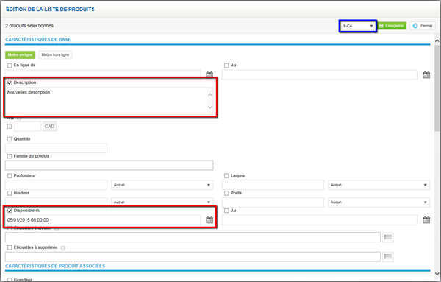This screenshot has width=441, height=282.
Task: Expand the Largeur unit dropdown
Action: click(x=379, y=185)
